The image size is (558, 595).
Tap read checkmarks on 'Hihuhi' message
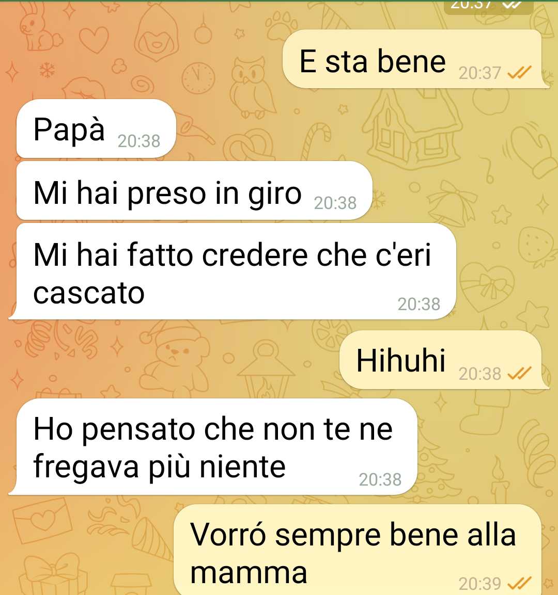click(519, 374)
